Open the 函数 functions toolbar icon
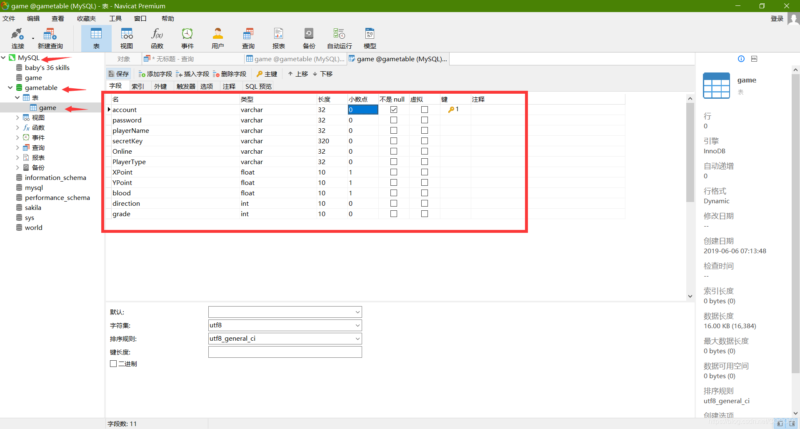 coord(157,38)
